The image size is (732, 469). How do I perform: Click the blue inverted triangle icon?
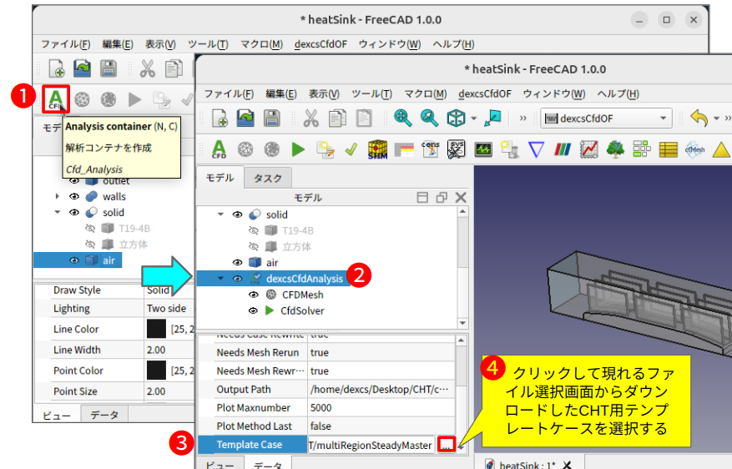click(536, 149)
